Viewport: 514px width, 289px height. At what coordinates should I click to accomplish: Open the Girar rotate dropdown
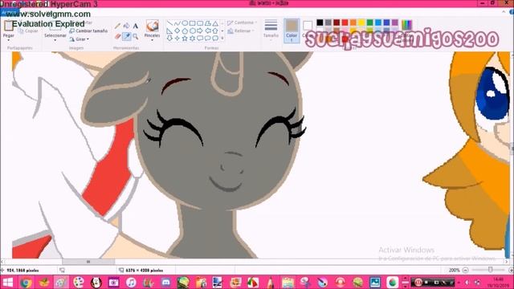[x=79, y=39]
